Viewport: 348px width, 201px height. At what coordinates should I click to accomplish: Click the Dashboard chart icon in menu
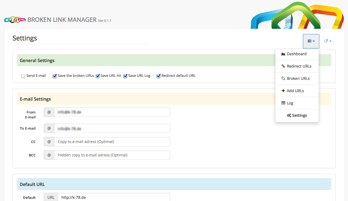click(x=283, y=54)
